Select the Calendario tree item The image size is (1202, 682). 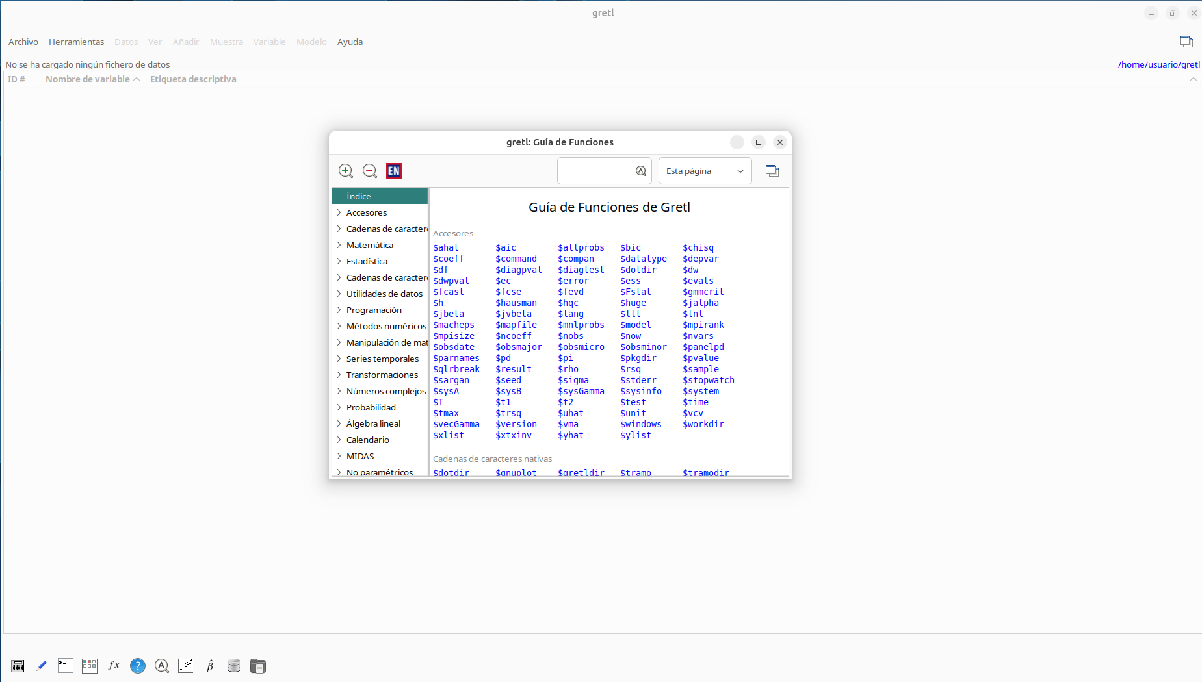368,440
